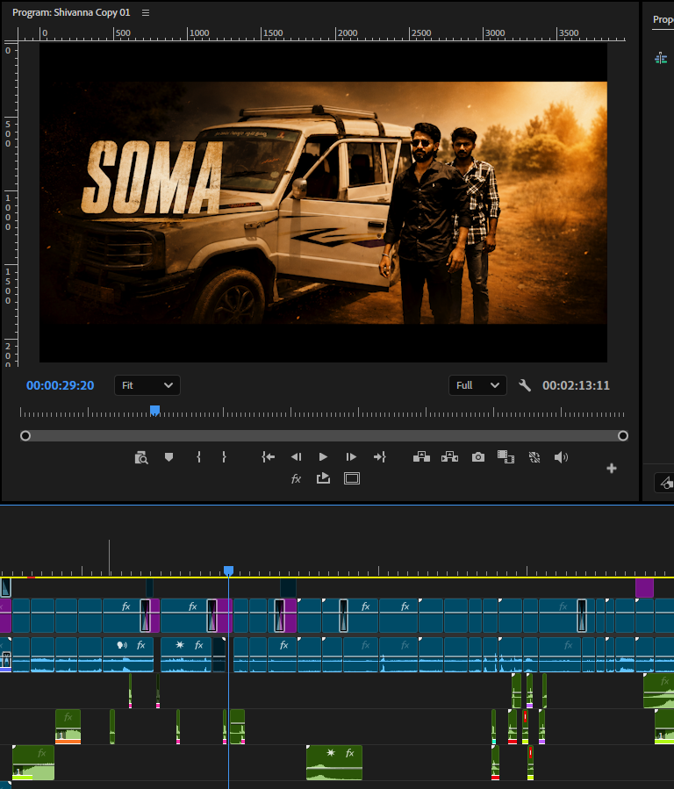Click the fx badge on the bottom-left green clip

tap(42, 753)
